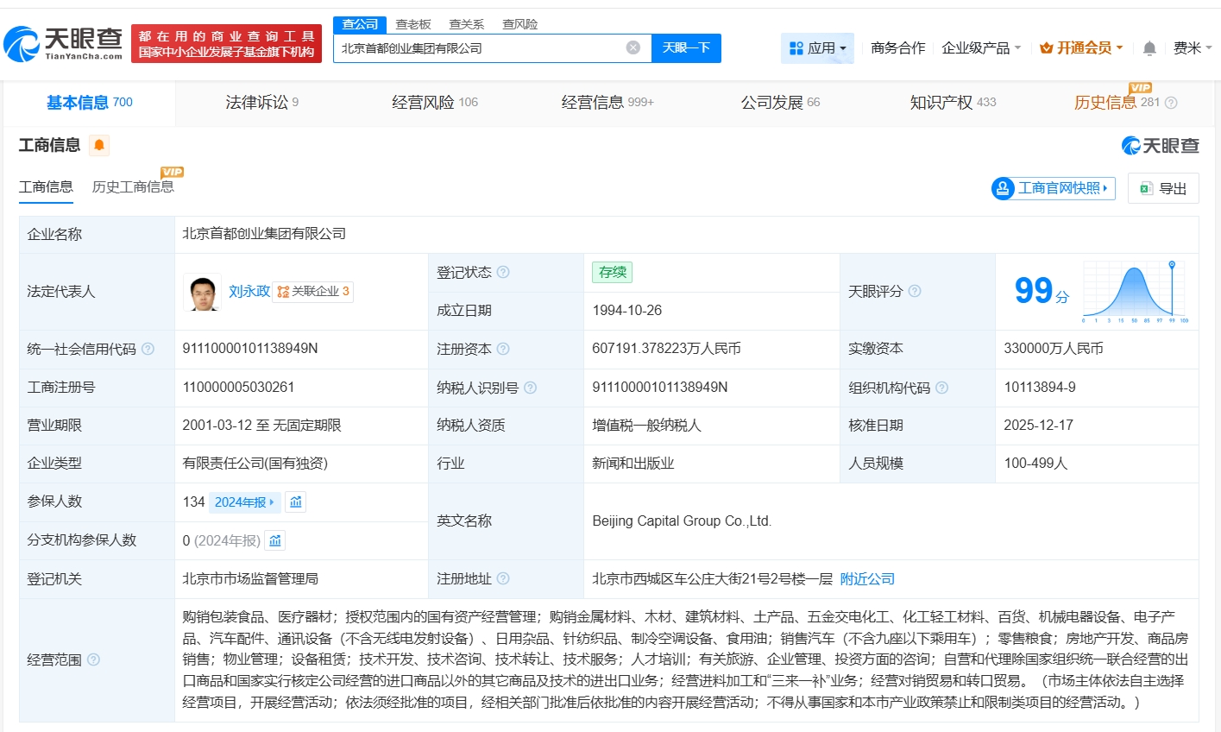This screenshot has height=732, width=1221.
Task: Clear search box with the X icon
Action: coord(633,47)
